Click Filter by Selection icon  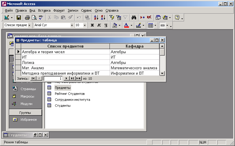(x=112, y=18)
